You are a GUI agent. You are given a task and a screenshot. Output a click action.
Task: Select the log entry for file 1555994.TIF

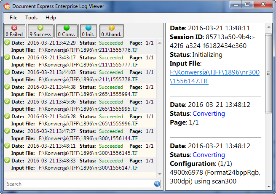pos(80,90)
